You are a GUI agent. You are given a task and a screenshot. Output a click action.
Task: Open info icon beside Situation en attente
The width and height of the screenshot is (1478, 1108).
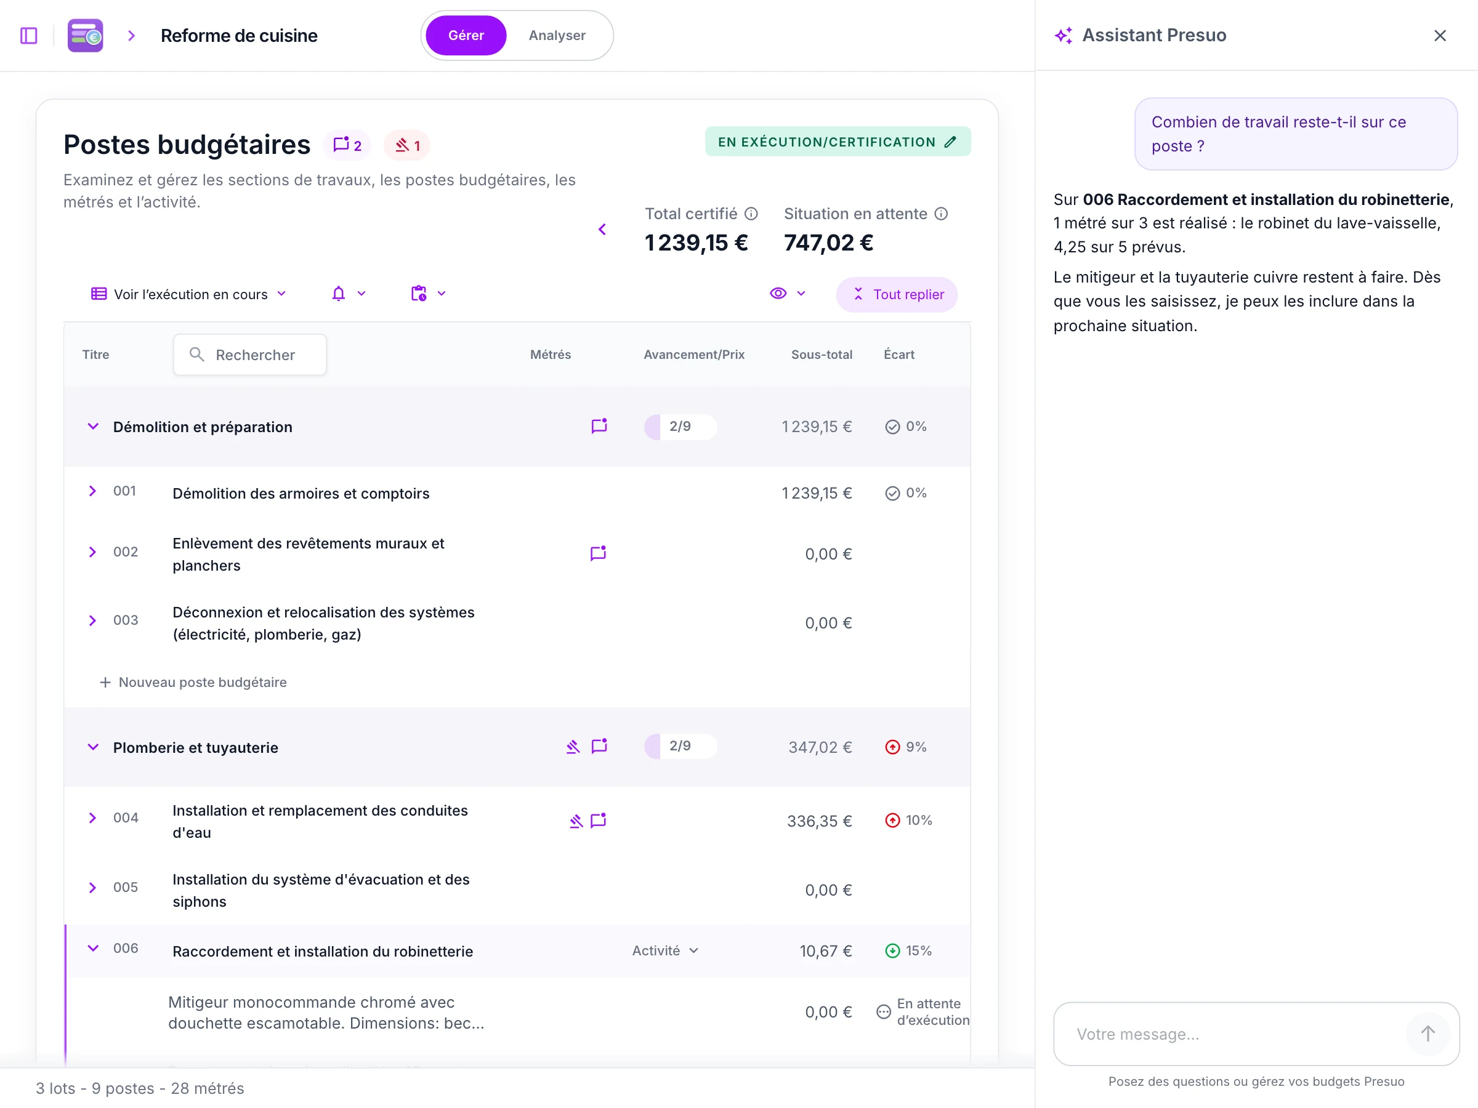(x=941, y=214)
